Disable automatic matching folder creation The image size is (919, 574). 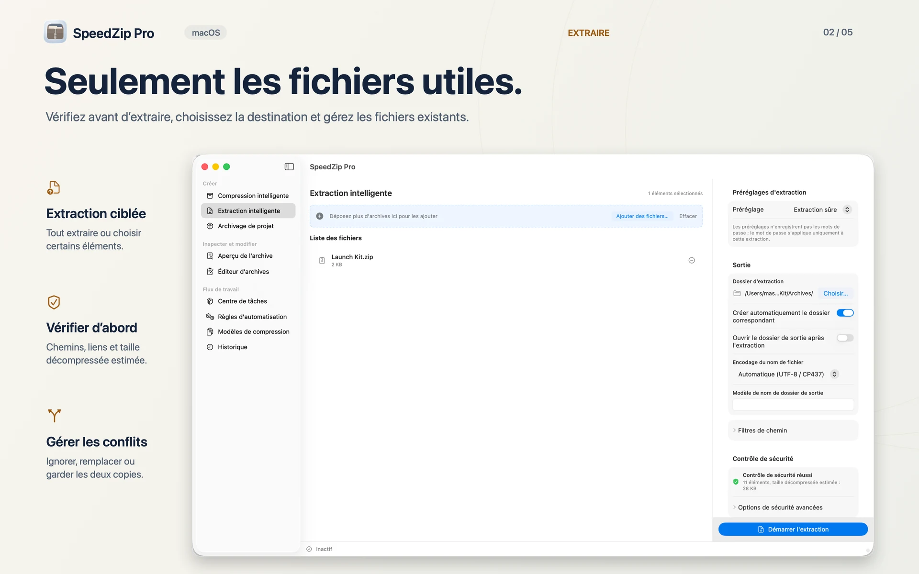click(x=845, y=313)
